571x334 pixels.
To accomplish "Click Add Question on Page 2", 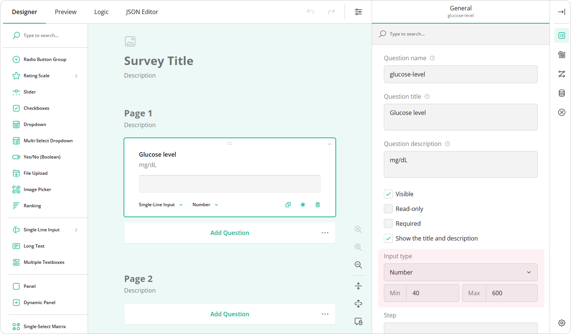I will pyautogui.click(x=230, y=314).
